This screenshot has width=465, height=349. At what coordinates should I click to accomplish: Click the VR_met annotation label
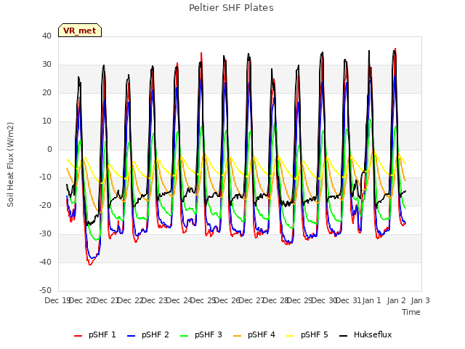click(80, 31)
